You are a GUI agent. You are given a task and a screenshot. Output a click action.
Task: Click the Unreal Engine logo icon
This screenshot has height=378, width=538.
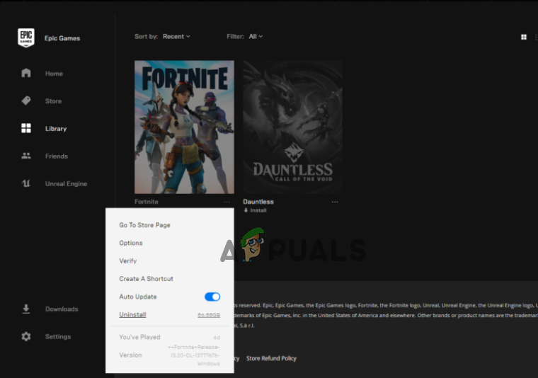pyautogui.click(x=26, y=183)
